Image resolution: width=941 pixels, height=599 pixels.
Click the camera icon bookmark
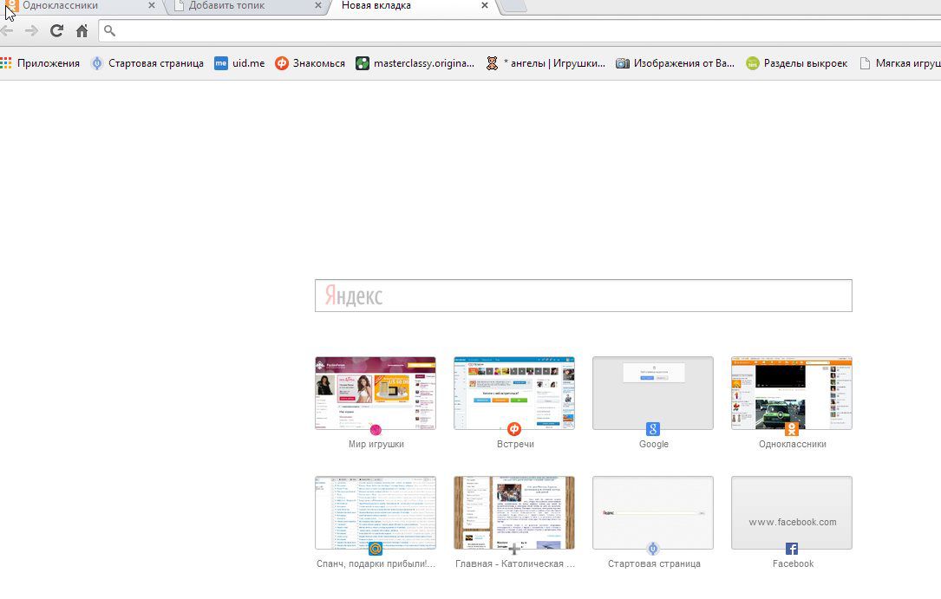tap(623, 63)
